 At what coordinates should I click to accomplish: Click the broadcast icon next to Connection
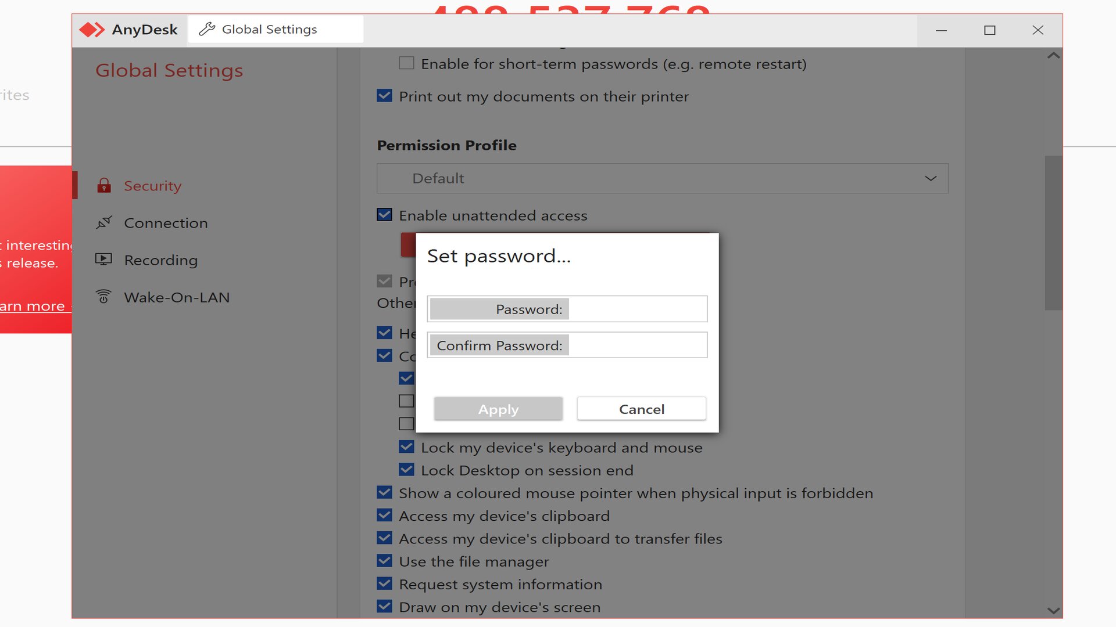coord(103,222)
